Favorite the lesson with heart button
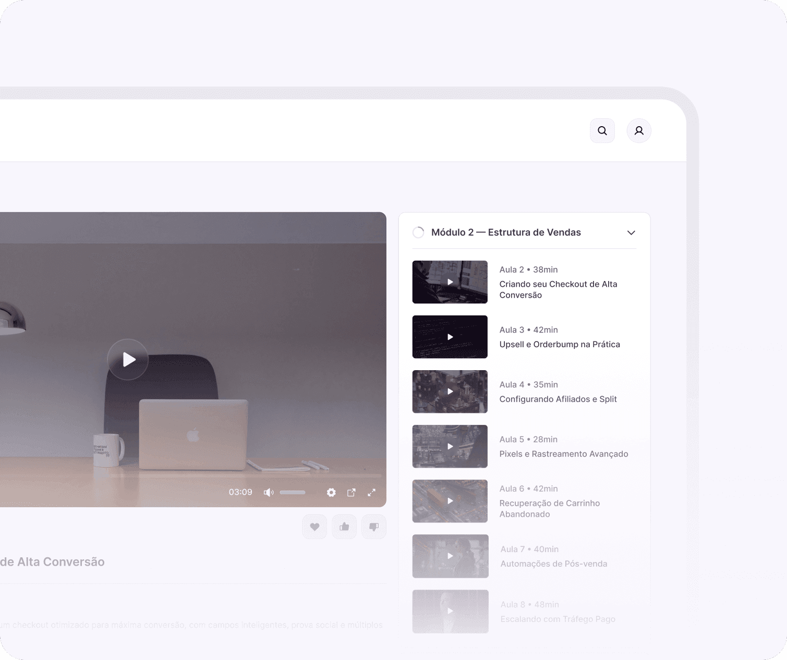Screen dimensions: 787x660 pos(314,527)
